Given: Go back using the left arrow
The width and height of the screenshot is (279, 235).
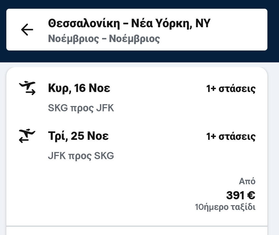Looking at the screenshot, I should pyautogui.click(x=27, y=30).
